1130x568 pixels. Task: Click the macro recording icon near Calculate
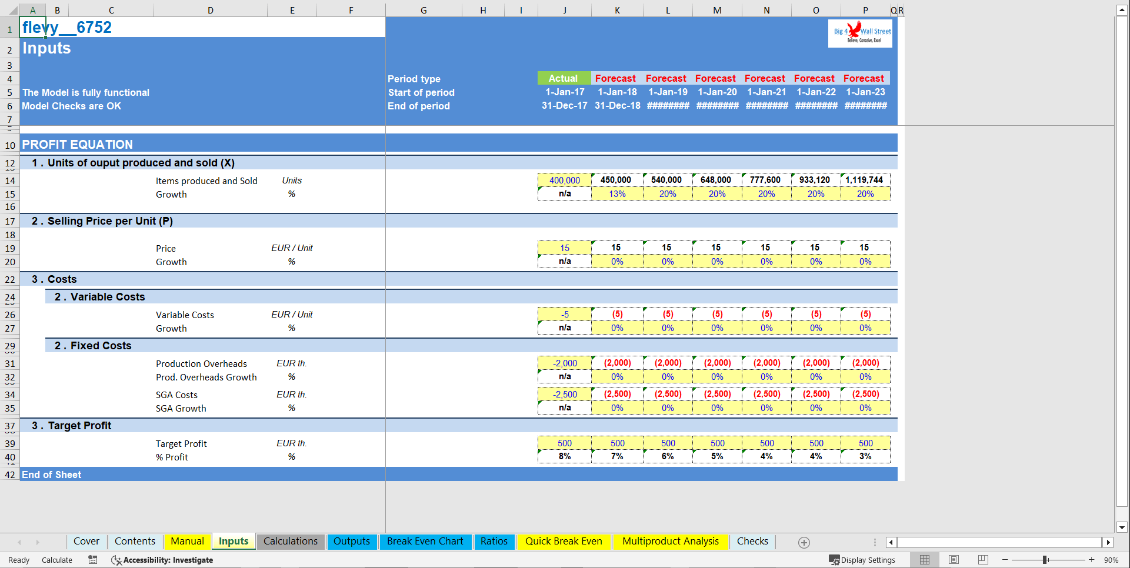[92, 560]
